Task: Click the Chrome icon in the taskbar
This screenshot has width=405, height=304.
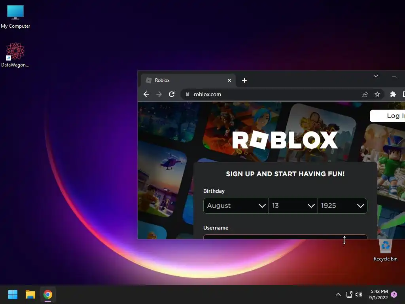Action: click(48, 294)
